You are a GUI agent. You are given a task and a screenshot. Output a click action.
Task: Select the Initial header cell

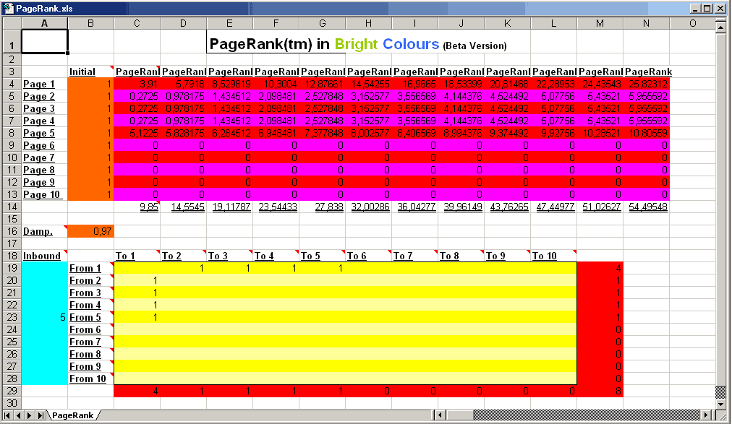coord(90,72)
